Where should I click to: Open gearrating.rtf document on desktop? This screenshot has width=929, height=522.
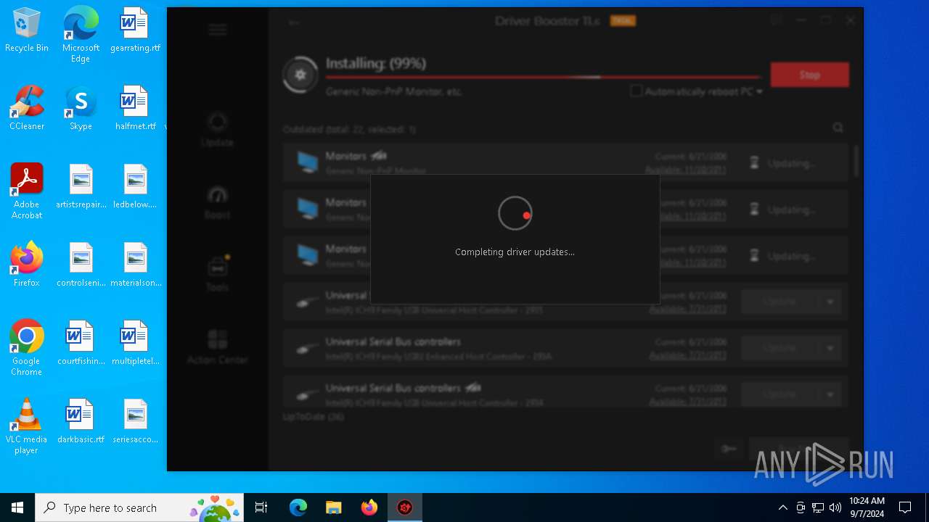[135, 30]
